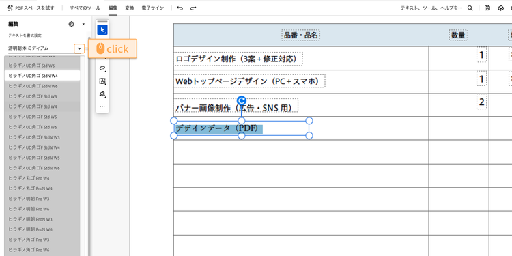
Task: Open すべてのツール menu
Action: (85, 8)
